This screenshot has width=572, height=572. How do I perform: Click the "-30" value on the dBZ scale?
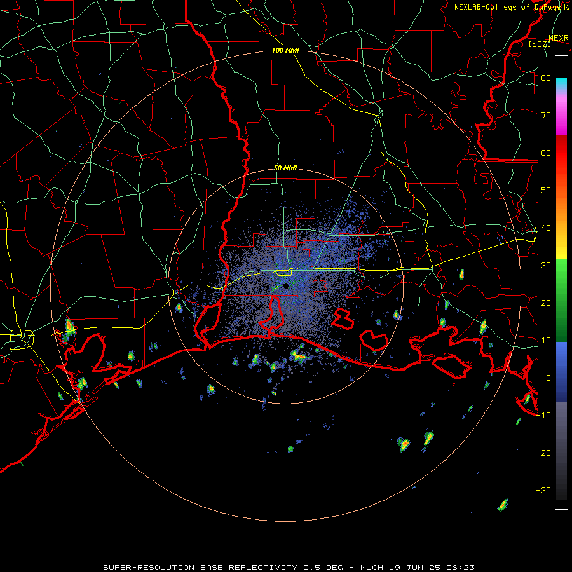click(x=543, y=491)
